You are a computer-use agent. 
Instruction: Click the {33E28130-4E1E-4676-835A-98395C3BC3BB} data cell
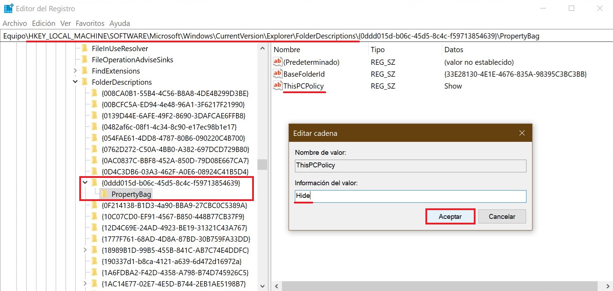516,74
